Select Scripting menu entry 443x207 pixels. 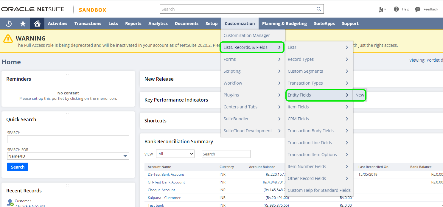pos(253,71)
